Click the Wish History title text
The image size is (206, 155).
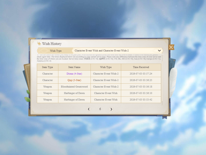click(52, 44)
